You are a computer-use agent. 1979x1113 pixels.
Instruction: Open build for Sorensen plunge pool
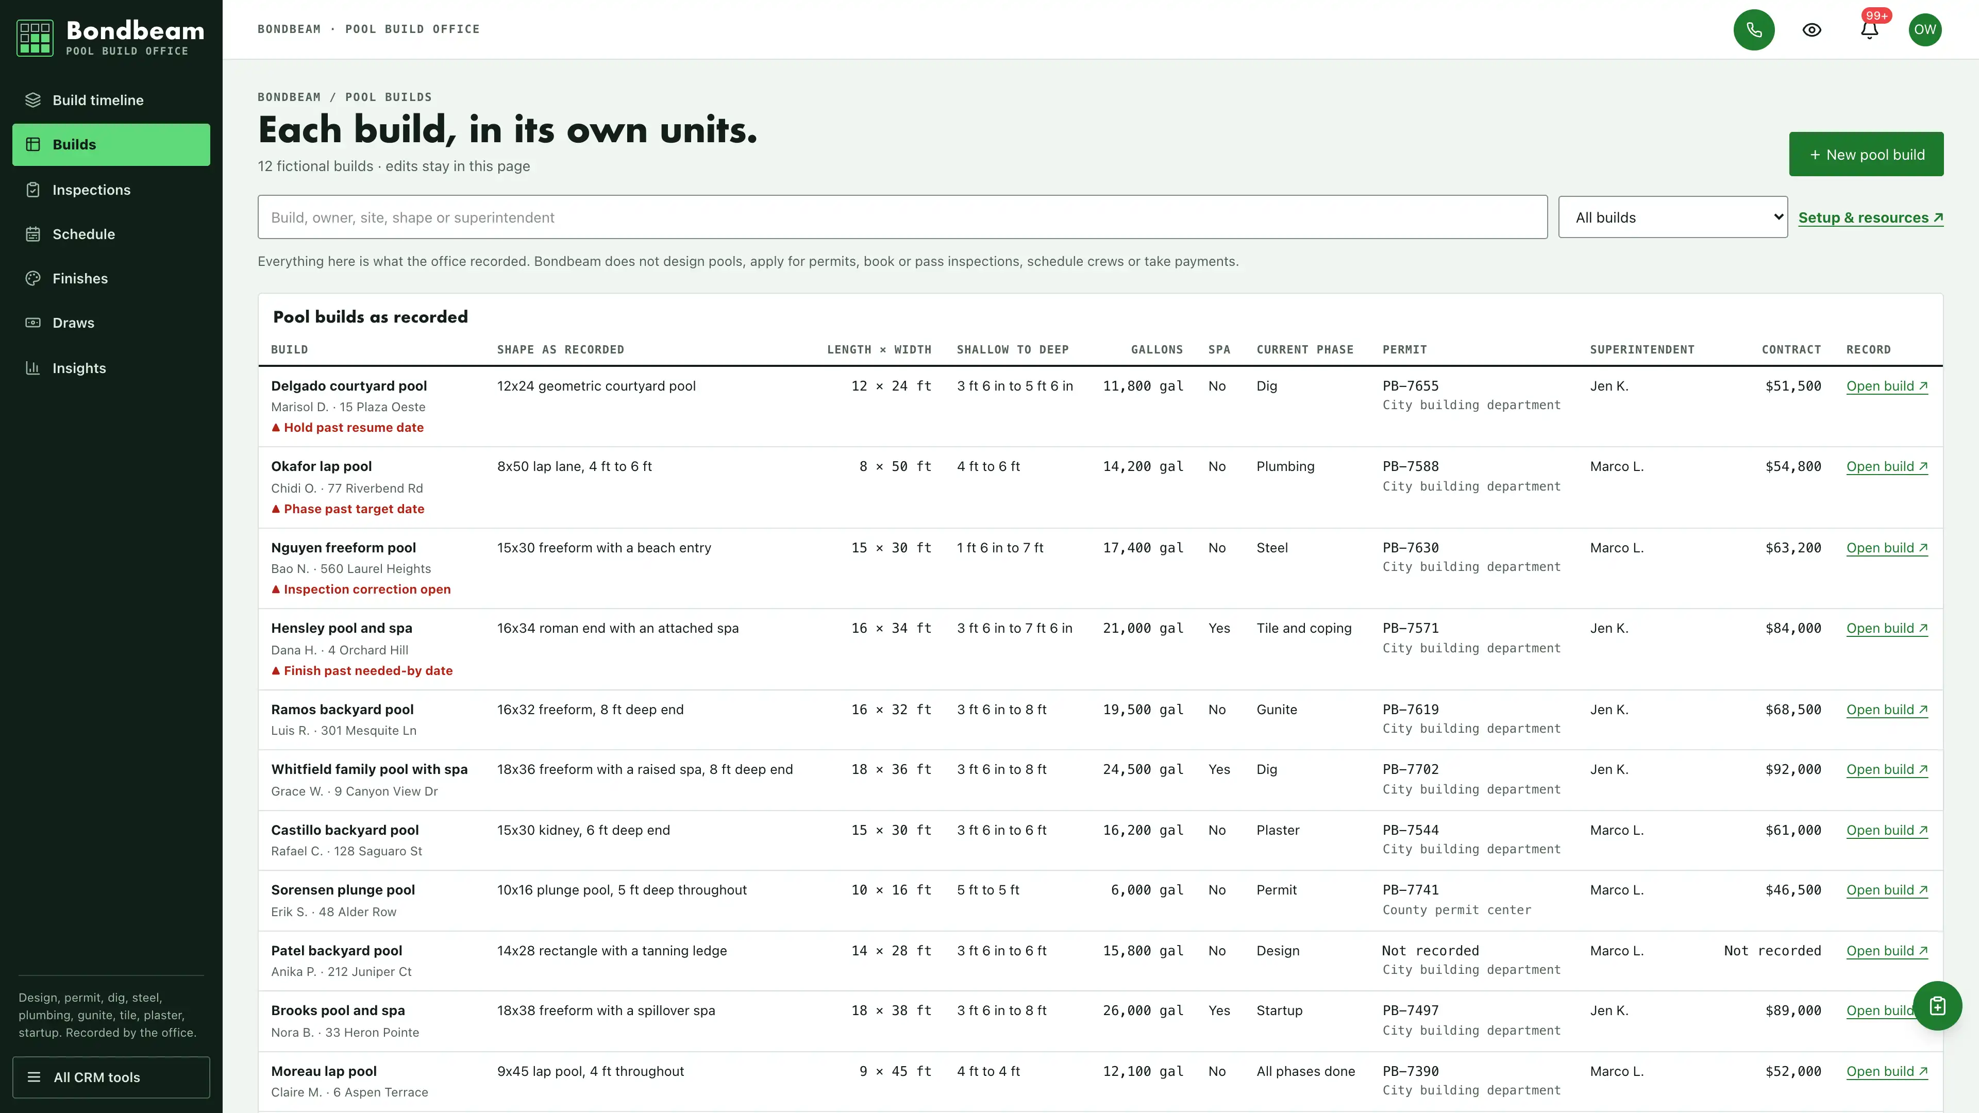1887,890
